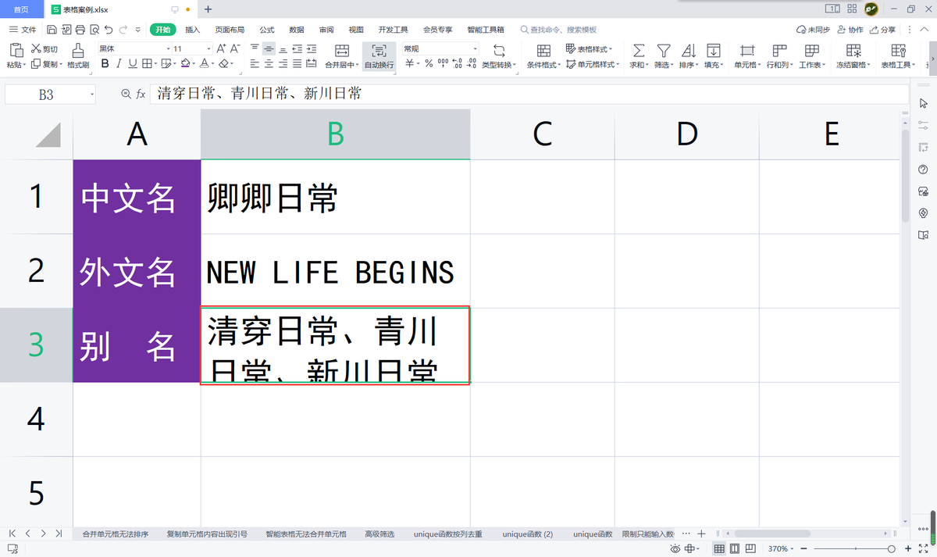This screenshot has height=557, width=937.
Task: Switch to the 数据 ribbon tab
Action: click(297, 30)
